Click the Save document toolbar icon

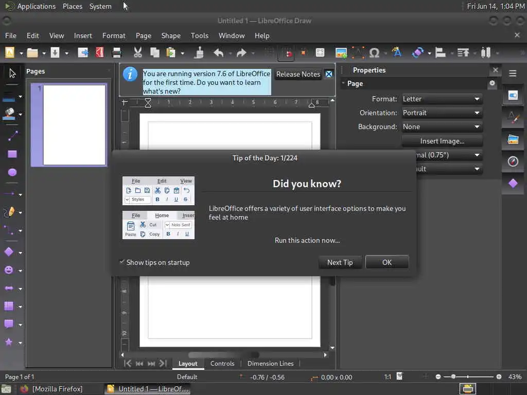pos(55,53)
